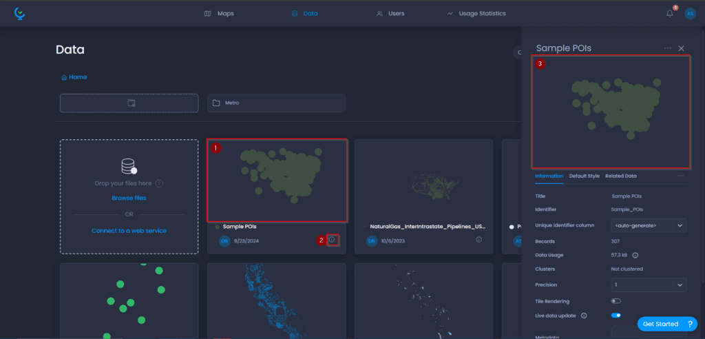The height and width of the screenshot is (339, 705).
Task: Open the blue California-shaped dataset thumbnail
Action: click(x=277, y=300)
